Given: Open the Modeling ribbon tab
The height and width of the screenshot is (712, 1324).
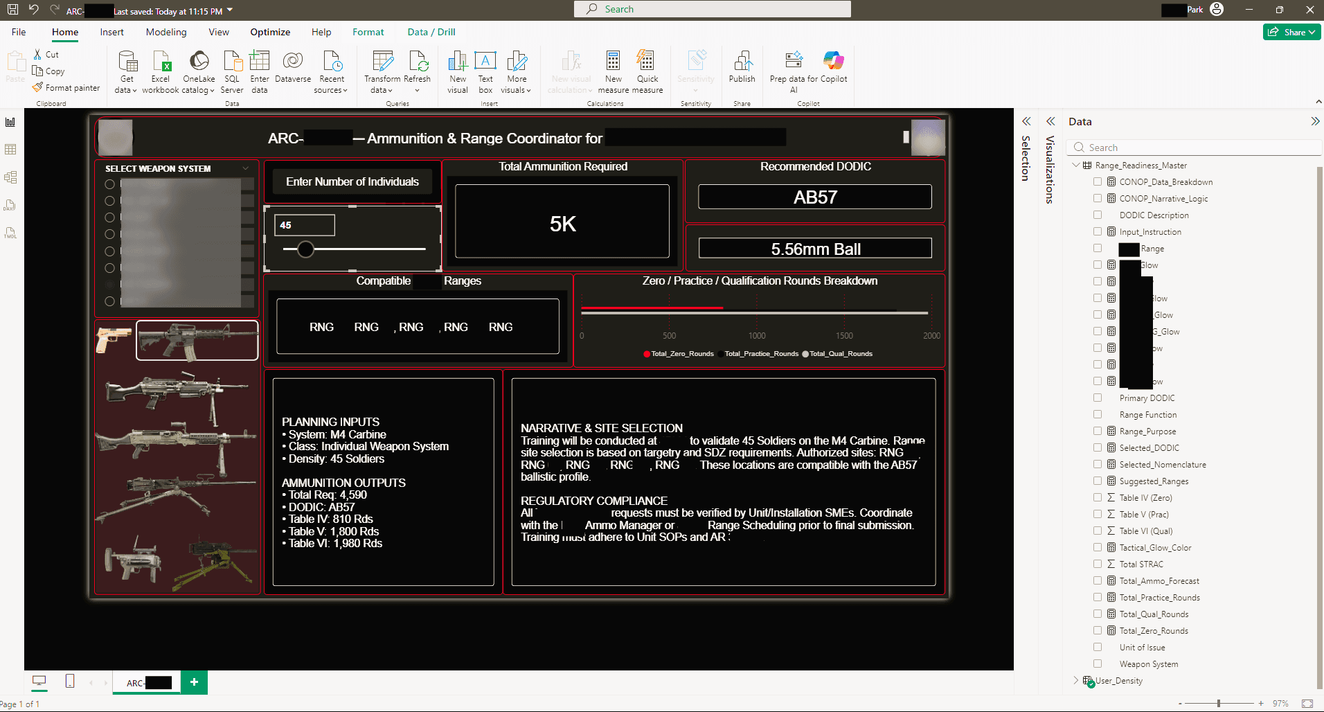Looking at the screenshot, I should click(x=166, y=32).
